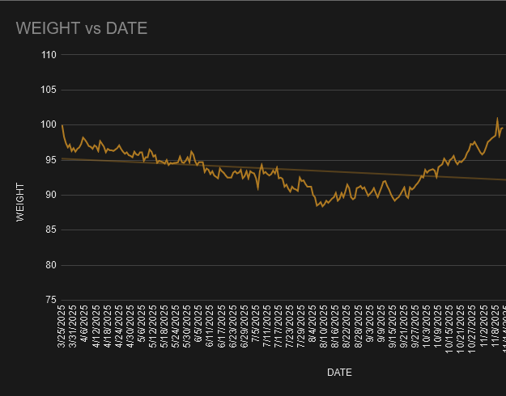Click the 11/8/2025 date label

tap(495, 326)
